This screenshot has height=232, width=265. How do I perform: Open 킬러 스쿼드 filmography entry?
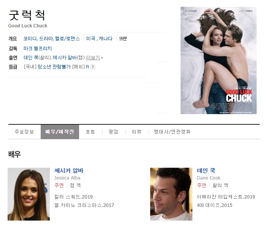click(68, 197)
